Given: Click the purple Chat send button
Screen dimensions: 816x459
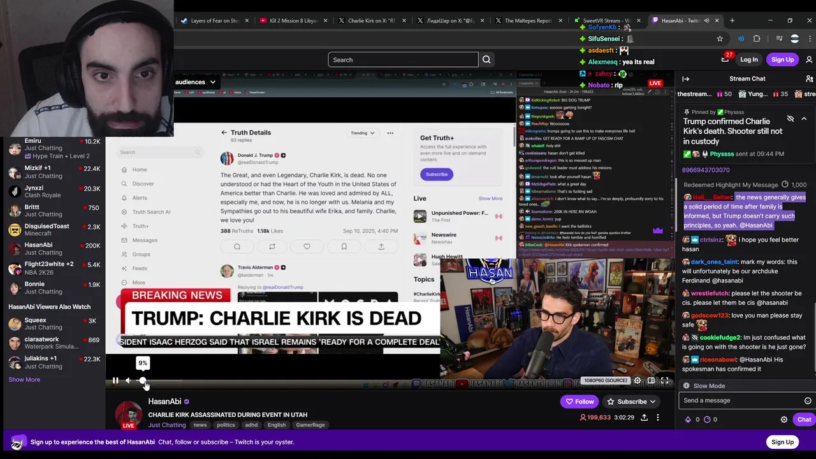Looking at the screenshot, I should tap(803, 419).
